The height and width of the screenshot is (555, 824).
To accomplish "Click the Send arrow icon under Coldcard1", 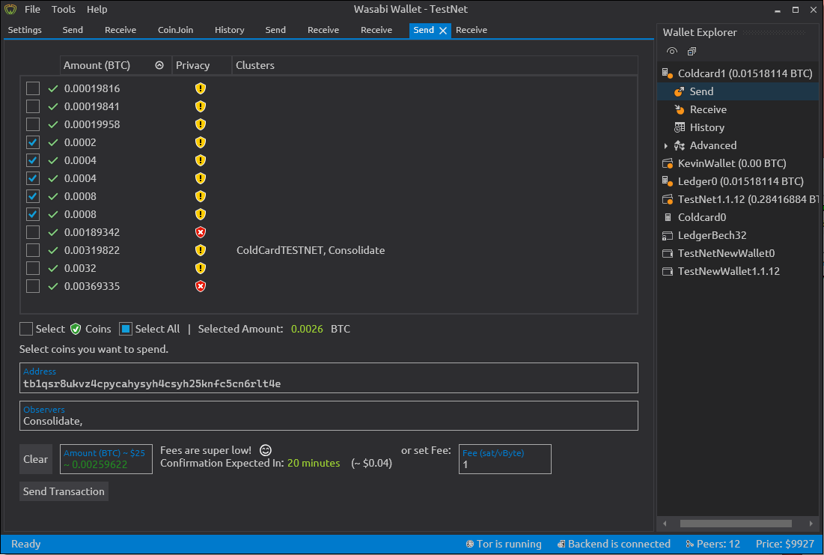I will (x=679, y=91).
